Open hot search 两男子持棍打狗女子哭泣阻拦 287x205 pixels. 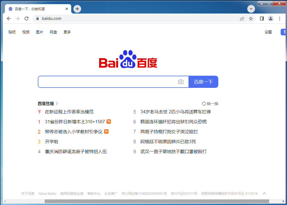coord(169,132)
